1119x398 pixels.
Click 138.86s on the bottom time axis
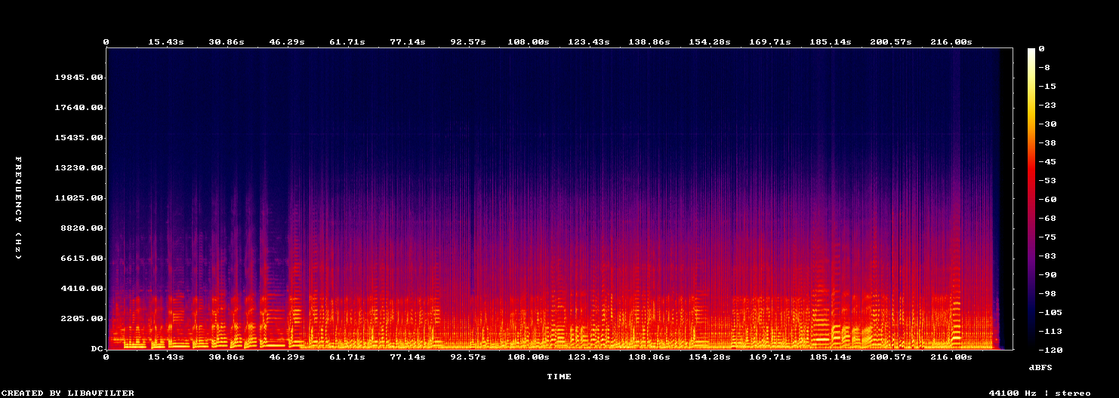point(649,357)
